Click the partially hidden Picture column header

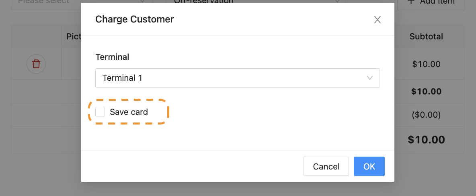[74, 37]
